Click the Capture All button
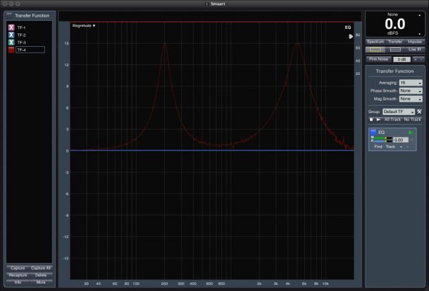Screen dimensions: 429x291 [41, 268]
